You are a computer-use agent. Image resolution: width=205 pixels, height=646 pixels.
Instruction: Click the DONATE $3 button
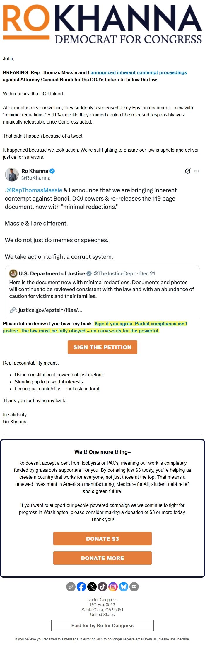102,539
